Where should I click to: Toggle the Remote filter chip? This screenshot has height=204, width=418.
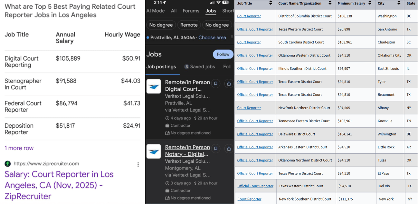[189, 25]
